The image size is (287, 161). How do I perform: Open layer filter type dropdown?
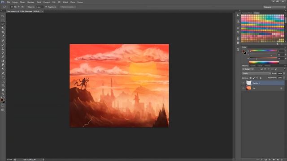pyautogui.click(x=248, y=69)
